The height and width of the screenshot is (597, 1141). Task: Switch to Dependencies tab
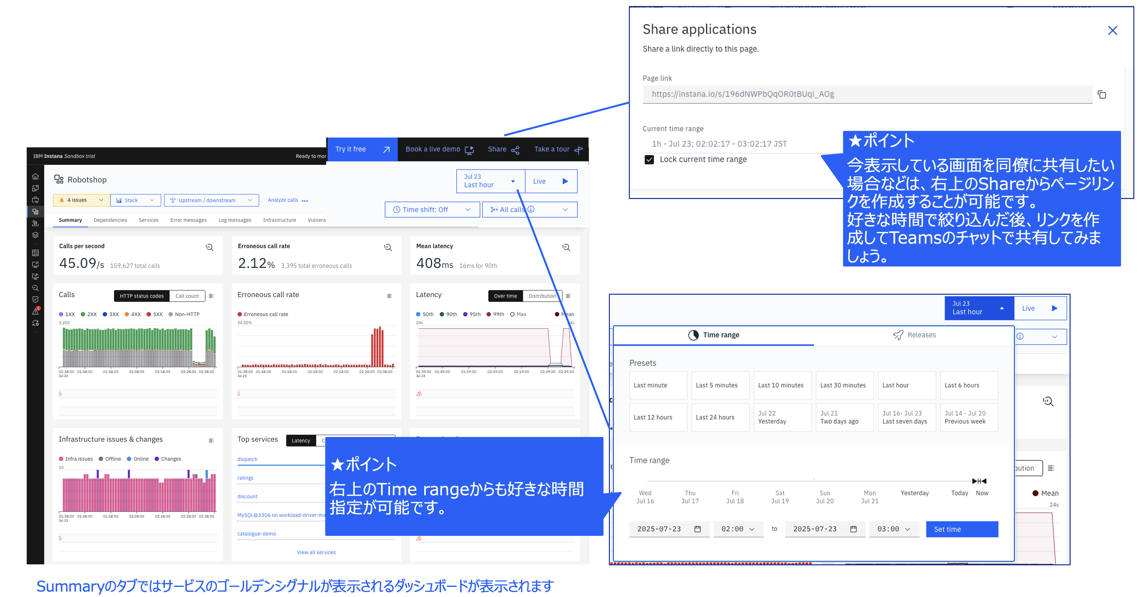pyautogui.click(x=110, y=220)
